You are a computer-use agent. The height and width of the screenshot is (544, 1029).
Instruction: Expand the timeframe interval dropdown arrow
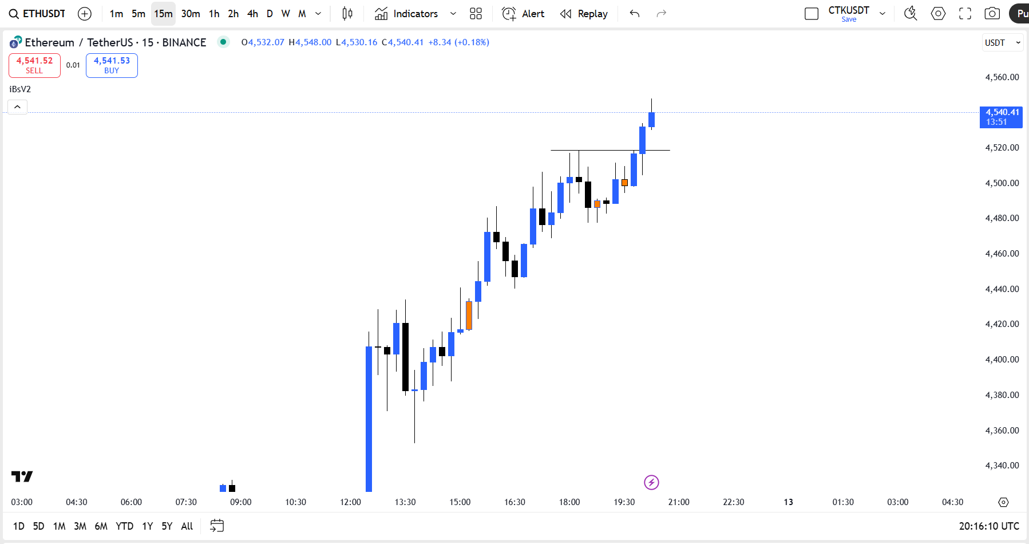pyautogui.click(x=319, y=14)
